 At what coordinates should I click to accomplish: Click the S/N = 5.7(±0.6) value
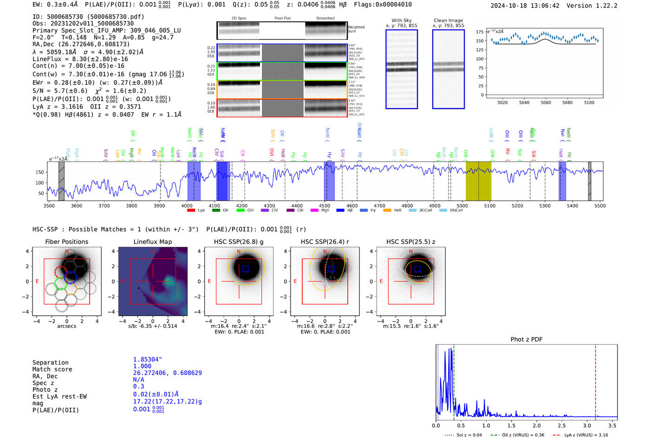pyautogui.click(x=60, y=91)
